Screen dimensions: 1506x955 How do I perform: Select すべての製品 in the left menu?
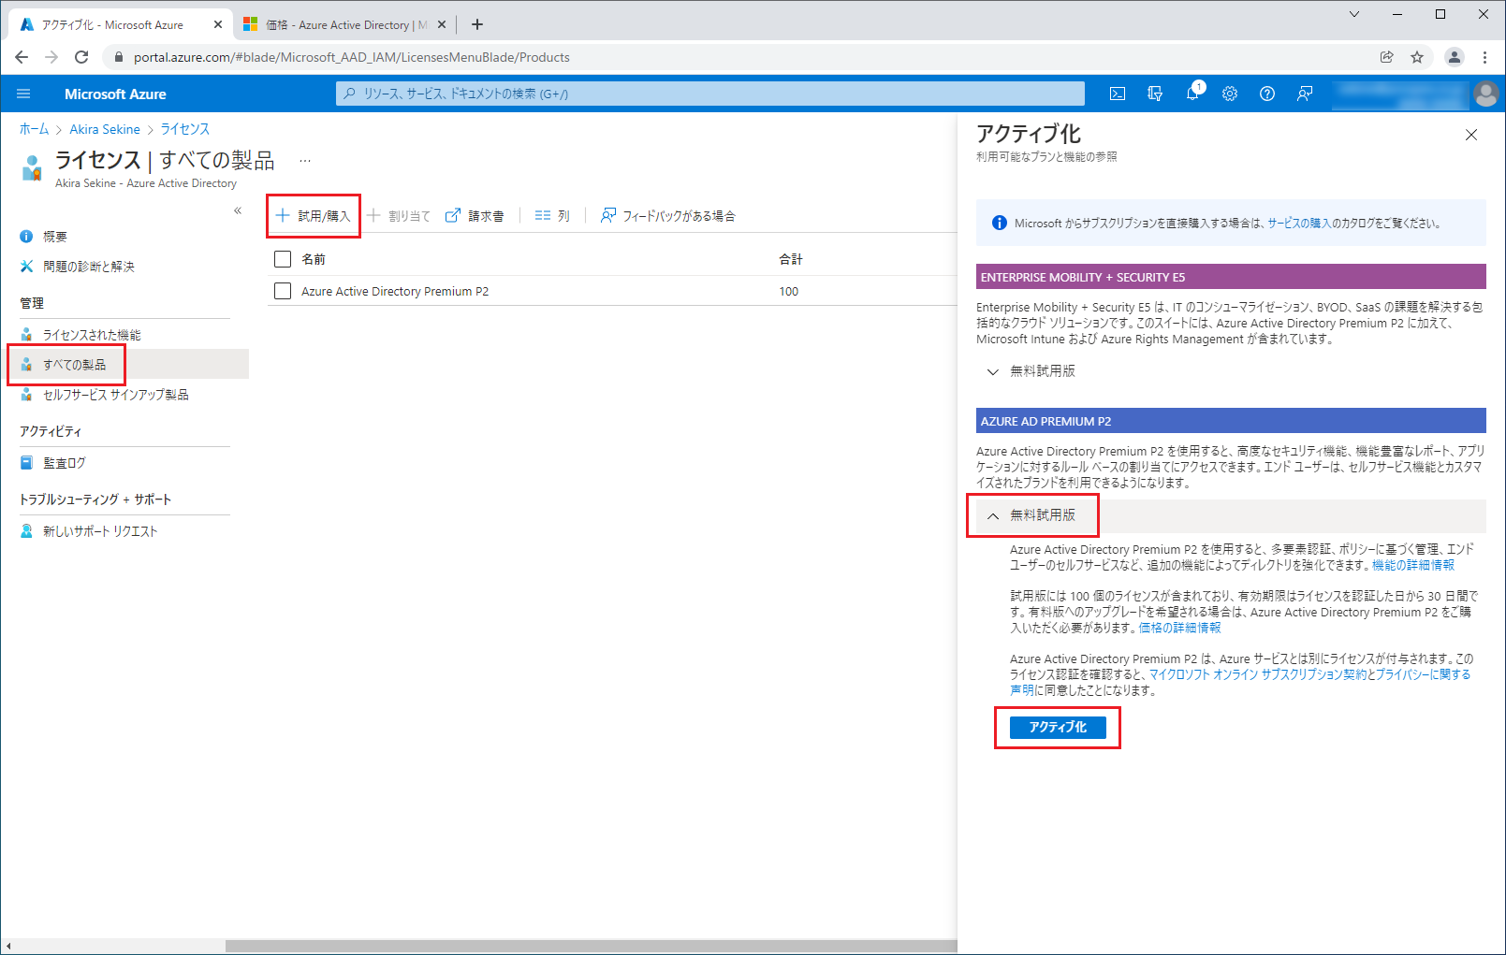click(75, 365)
